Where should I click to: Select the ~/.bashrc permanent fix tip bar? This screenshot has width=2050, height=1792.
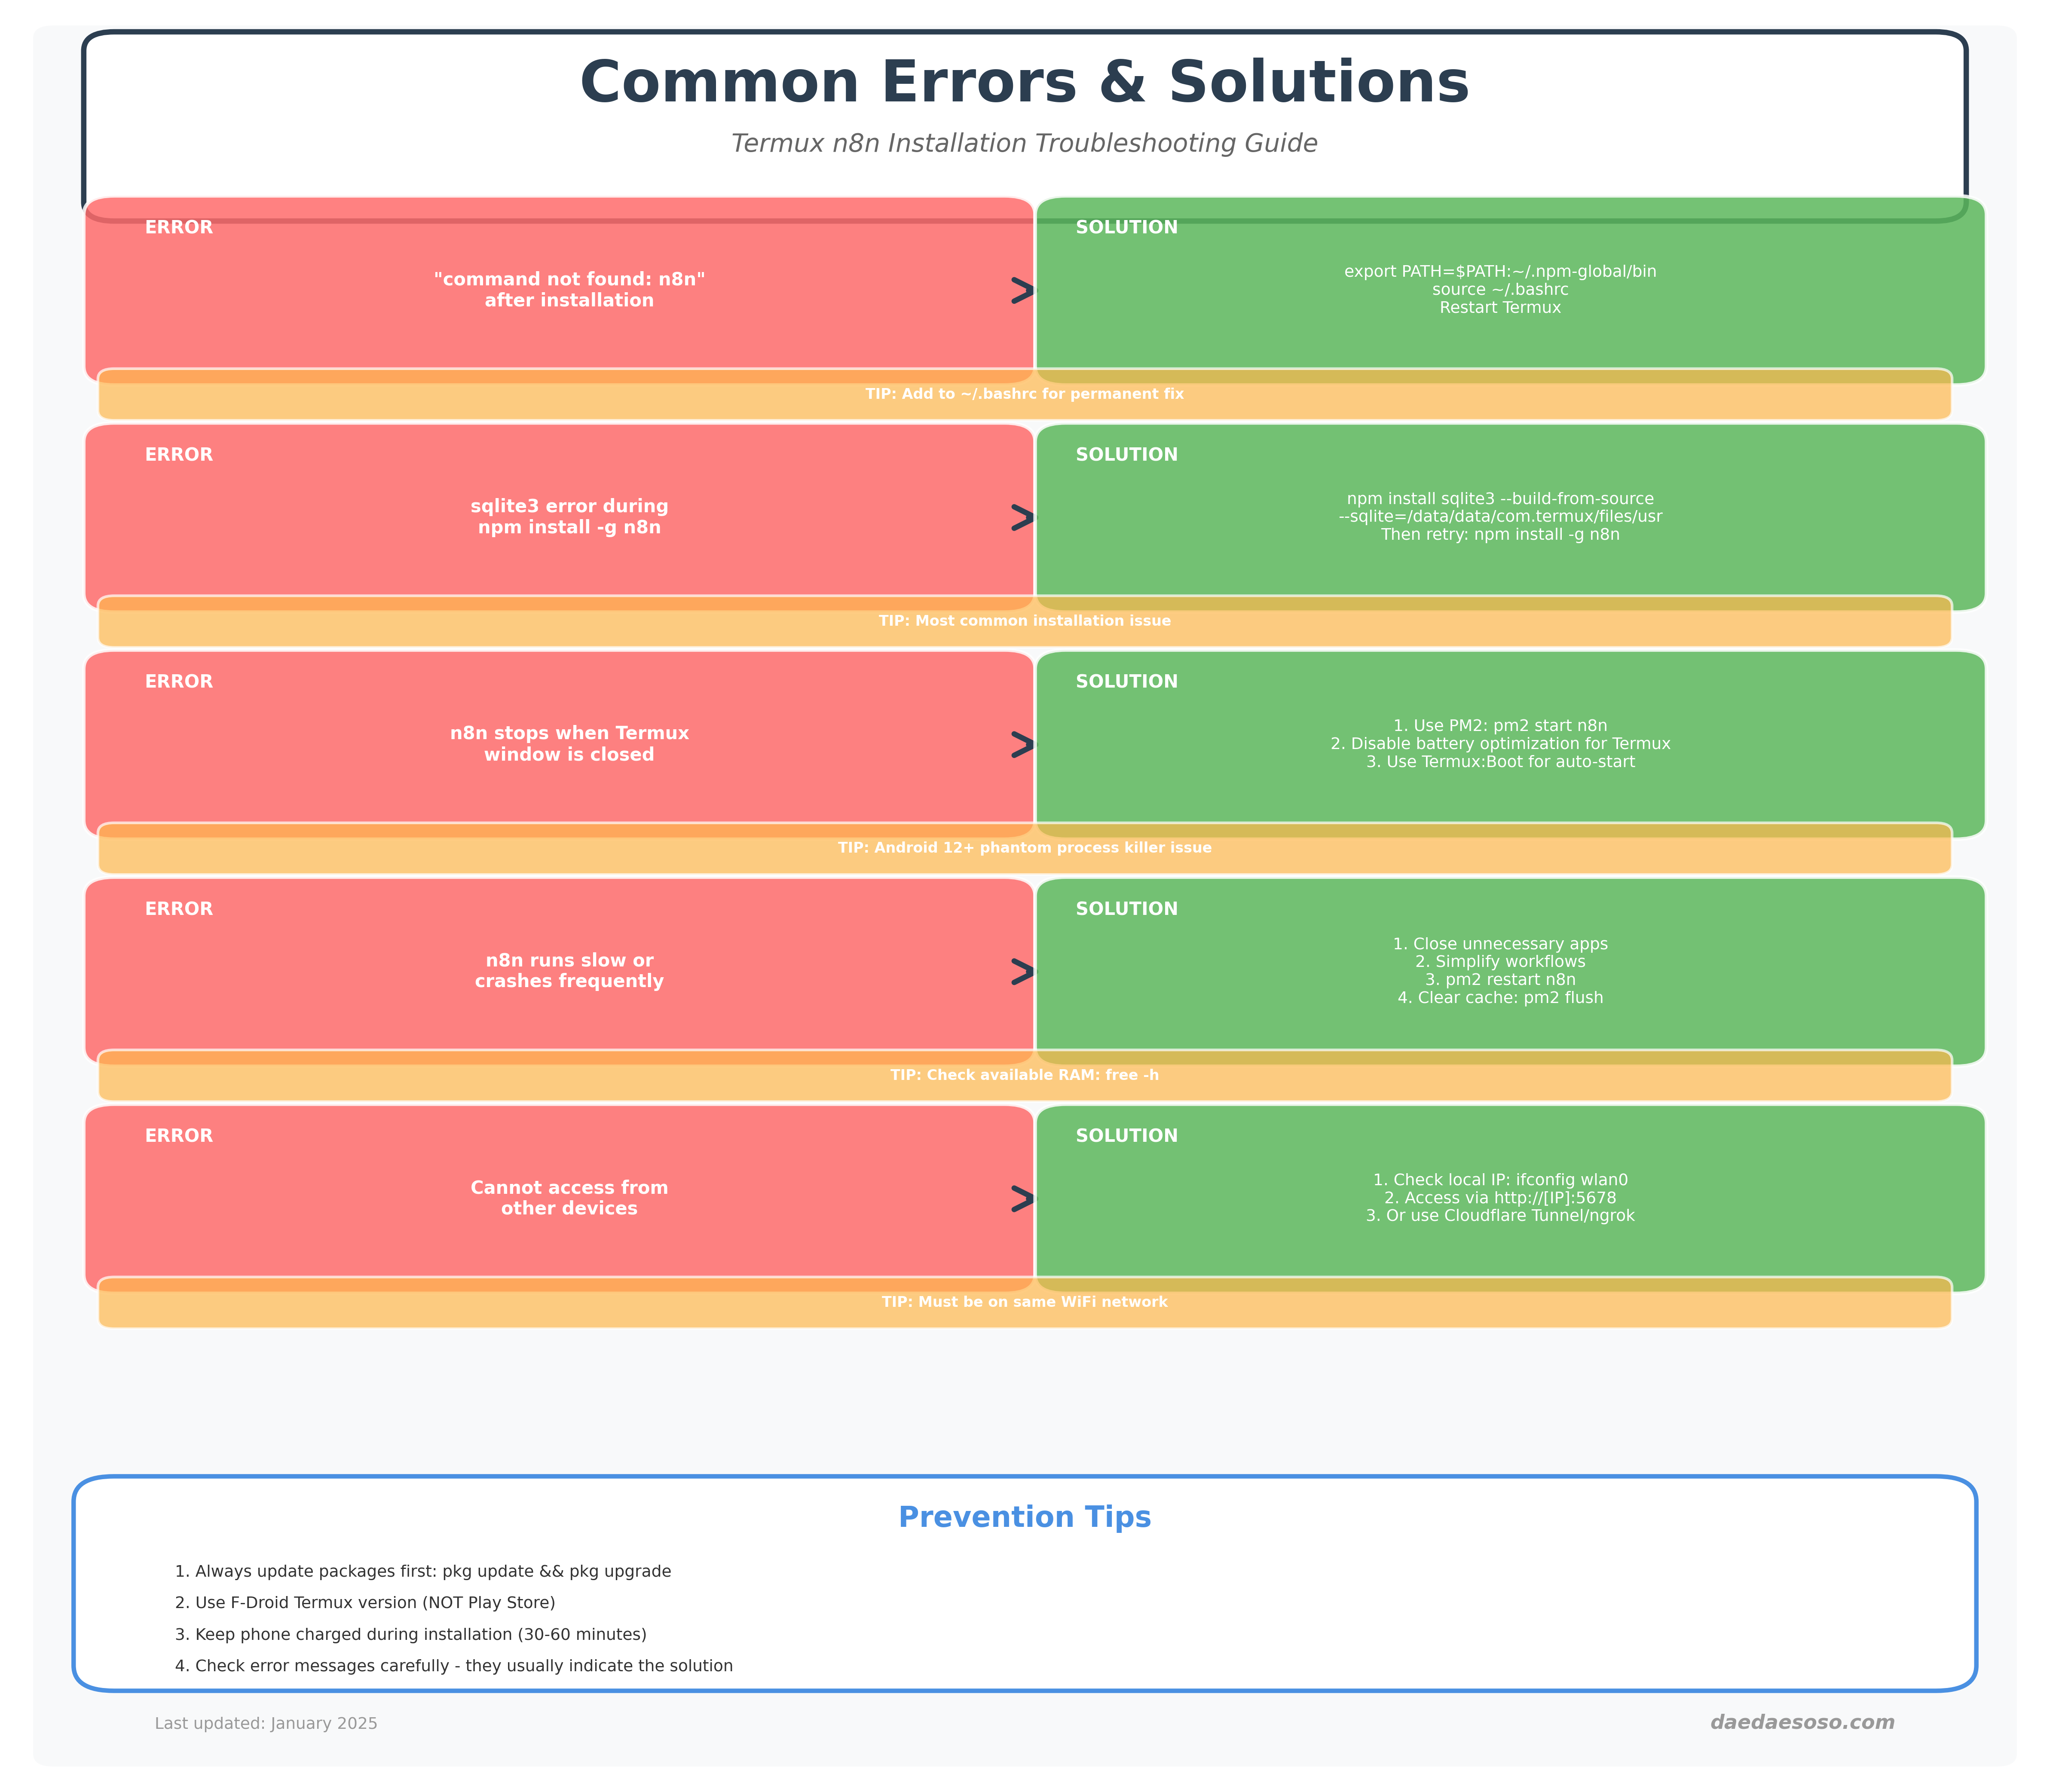tap(1024, 394)
